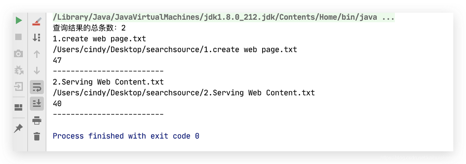This screenshot has width=466, height=164.
Task: Click the 1.create web page.txt full path line
Action: [x=175, y=50]
